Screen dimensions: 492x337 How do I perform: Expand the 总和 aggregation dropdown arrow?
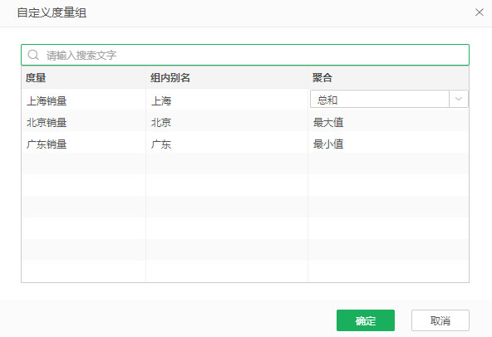pos(459,99)
